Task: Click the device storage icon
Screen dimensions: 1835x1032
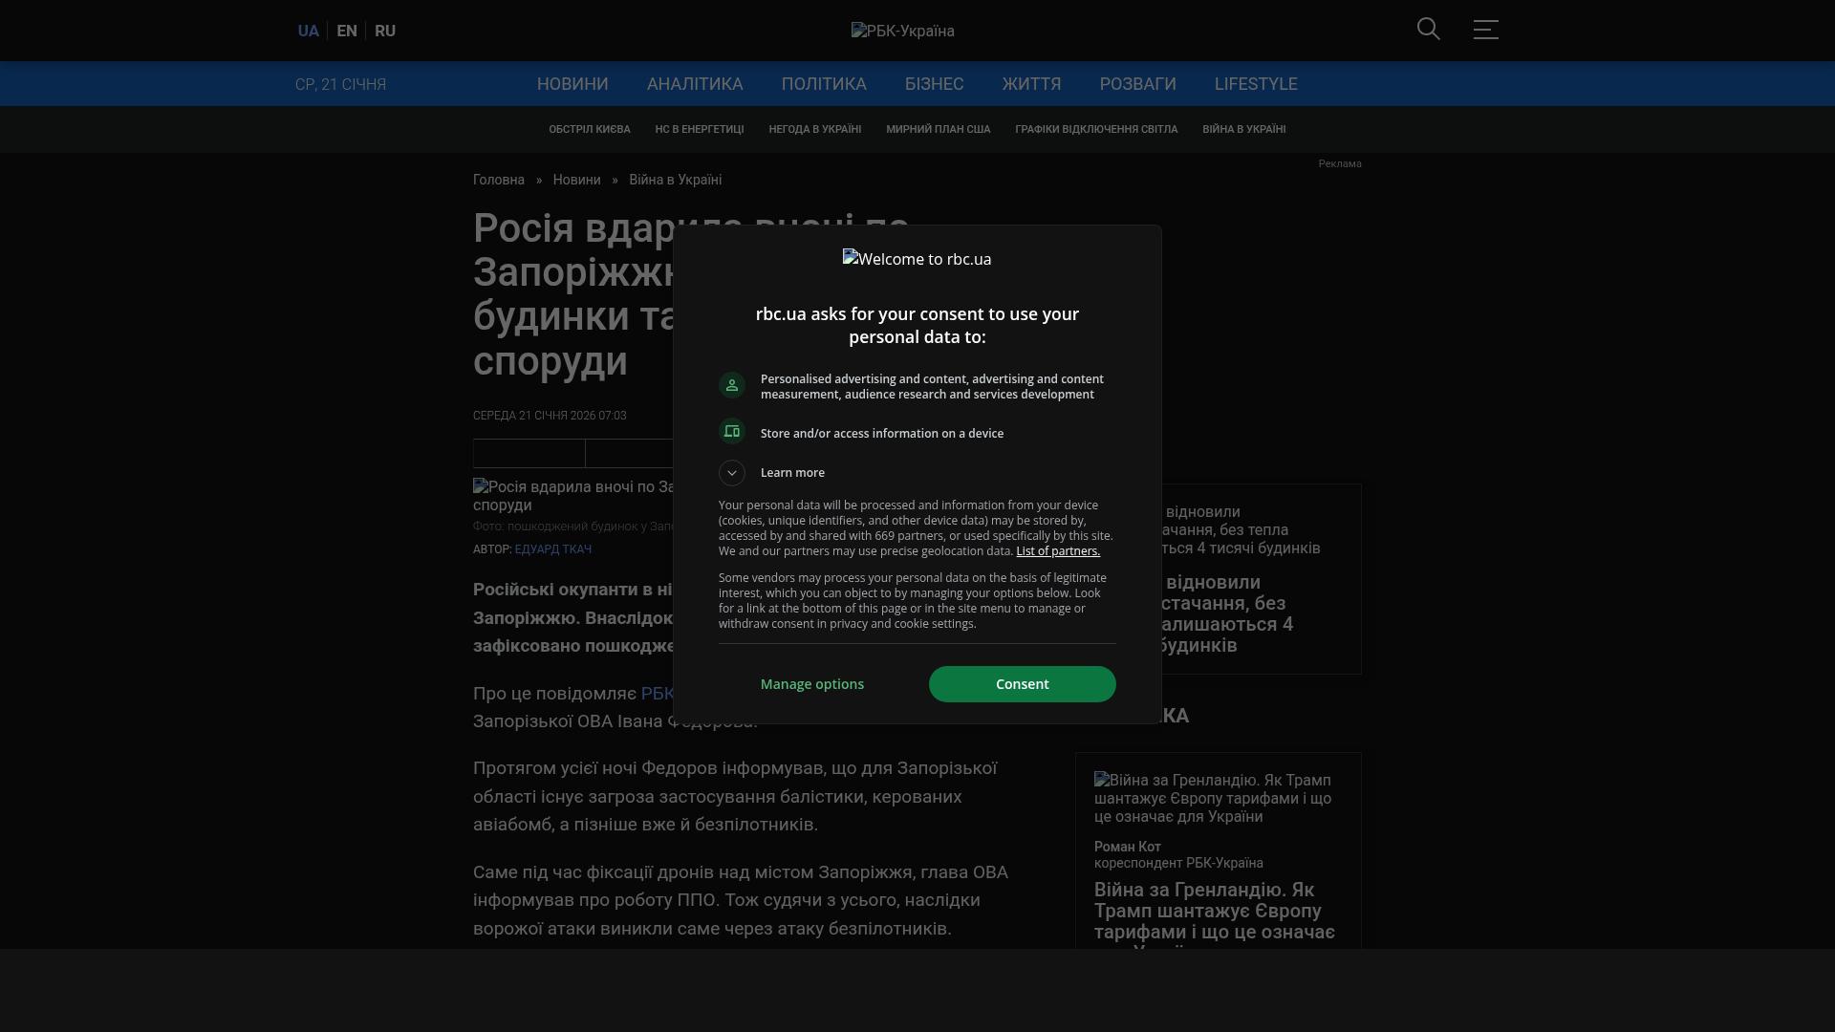Action: 732,432
